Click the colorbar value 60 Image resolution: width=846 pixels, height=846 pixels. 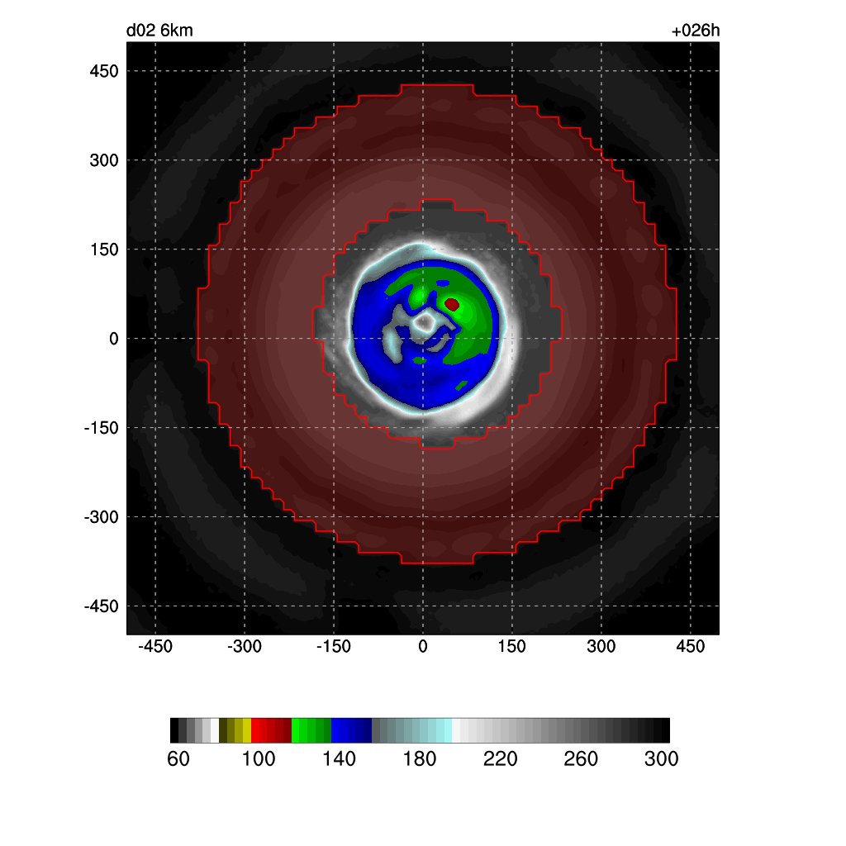[178, 759]
